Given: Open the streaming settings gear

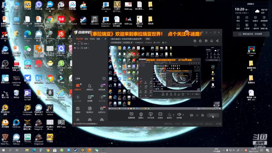Looking at the screenshot, I should pyautogui.click(x=202, y=115).
